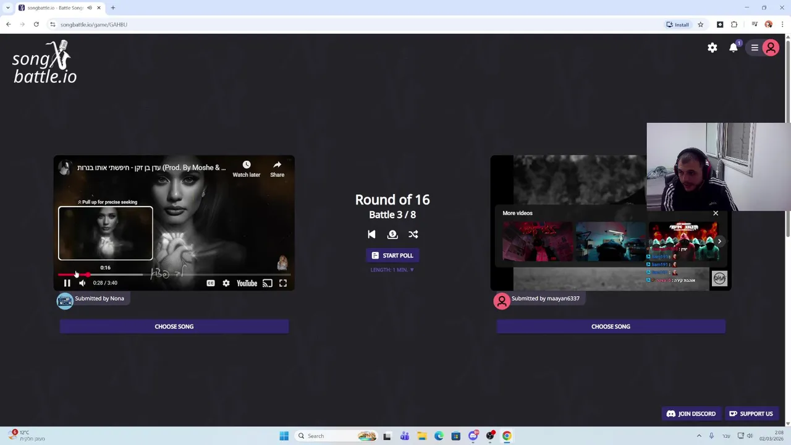Image resolution: width=791 pixels, height=445 pixels.
Task: Click the taskbar Search box
Action: click(x=337, y=436)
